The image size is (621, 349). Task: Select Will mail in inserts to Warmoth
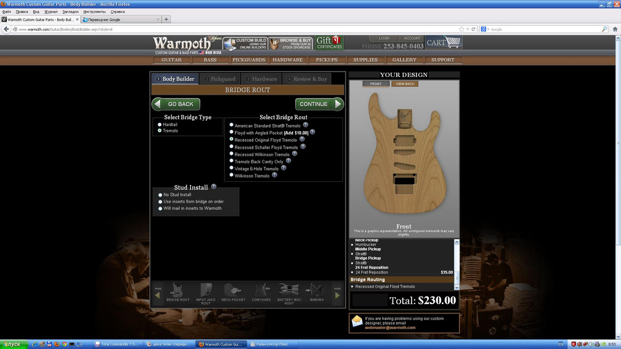point(160,208)
